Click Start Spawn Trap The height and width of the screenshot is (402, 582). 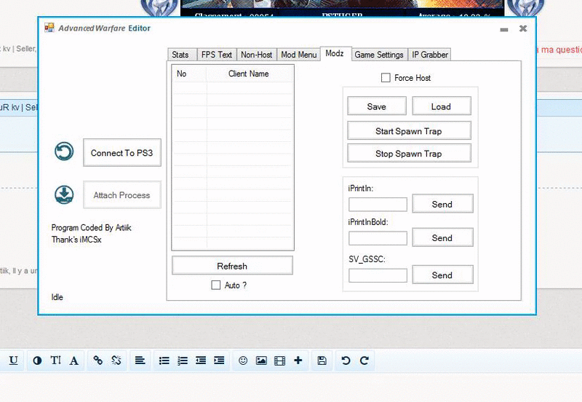(x=409, y=131)
